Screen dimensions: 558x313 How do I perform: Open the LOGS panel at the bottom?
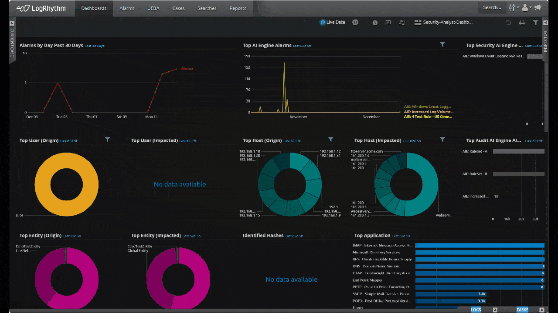click(x=475, y=310)
